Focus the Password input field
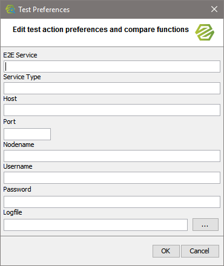 pyautogui.click(x=112, y=202)
